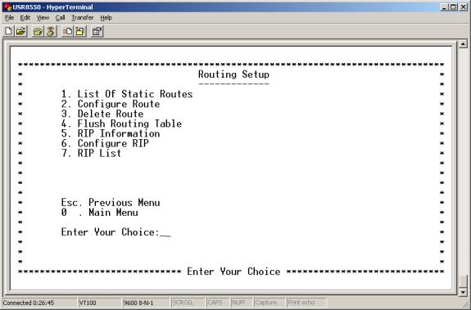Click the vertical scrollbar down arrow
The width and height of the screenshot is (471, 310).
[463, 292]
